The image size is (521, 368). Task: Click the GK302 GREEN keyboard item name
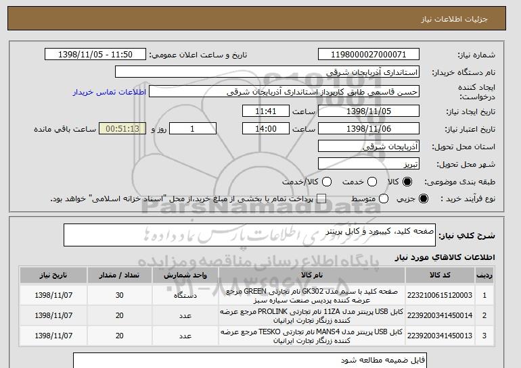click(x=312, y=295)
